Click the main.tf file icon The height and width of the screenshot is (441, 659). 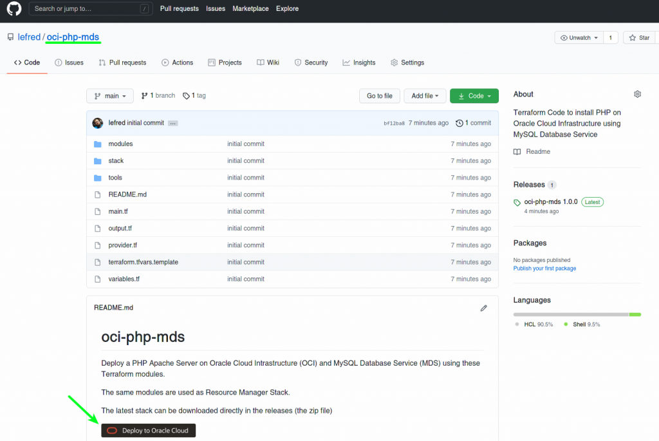98,211
